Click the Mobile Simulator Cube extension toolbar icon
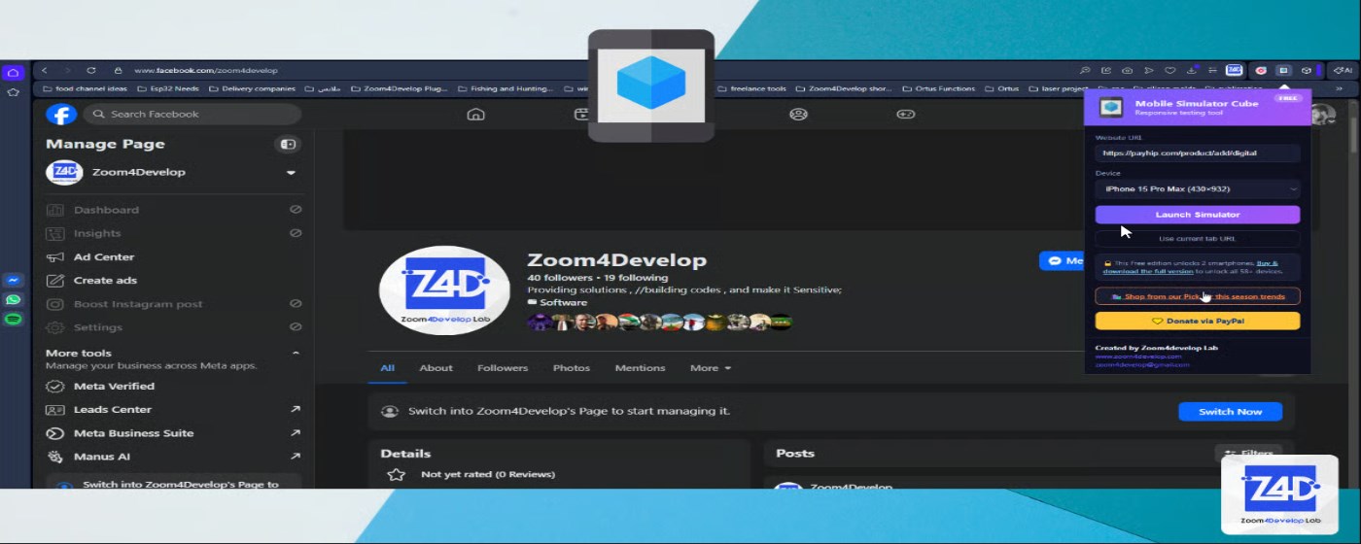The image size is (1361, 544). pos(1283,71)
